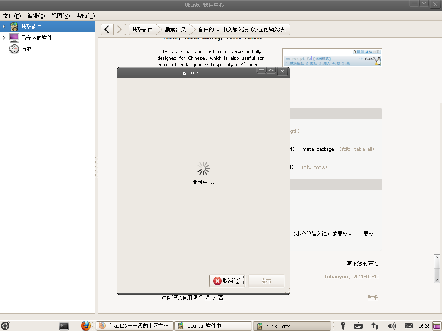Launch the terminal from the taskbar

click(x=64, y=326)
